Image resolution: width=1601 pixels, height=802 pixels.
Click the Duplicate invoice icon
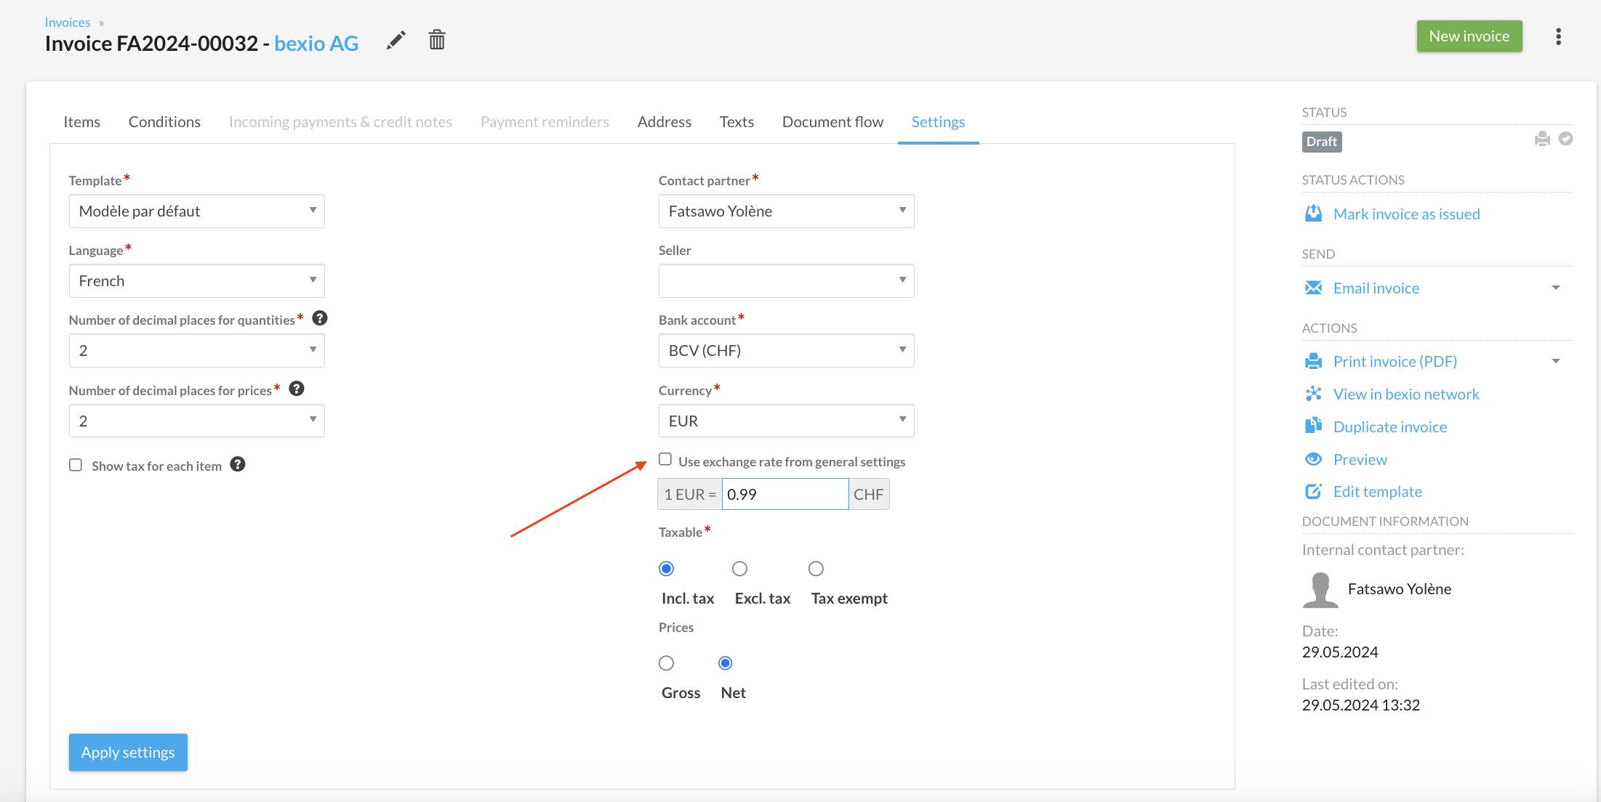[x=1313, y=426]
